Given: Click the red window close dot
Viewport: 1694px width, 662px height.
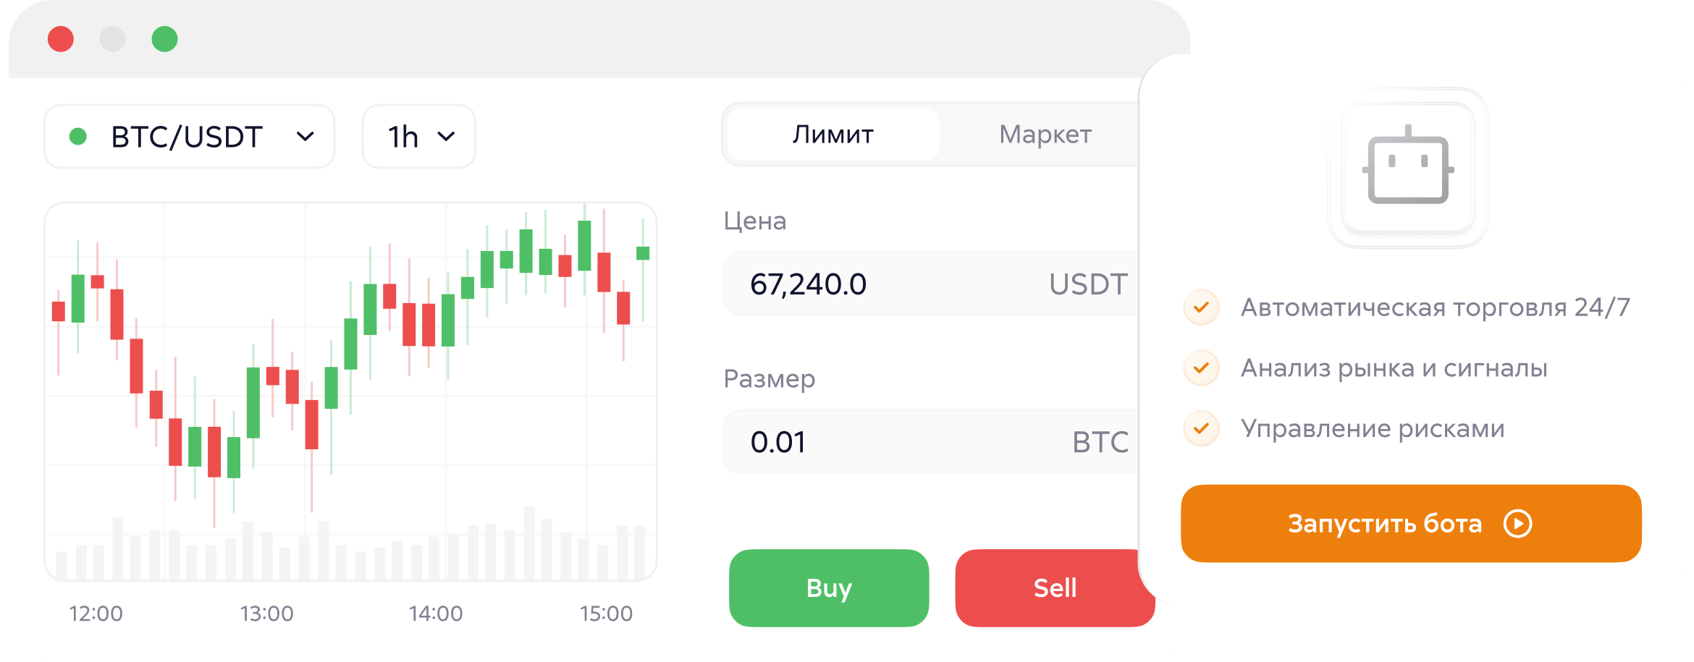Looking at the screenshot, I should tap(61, 39).
